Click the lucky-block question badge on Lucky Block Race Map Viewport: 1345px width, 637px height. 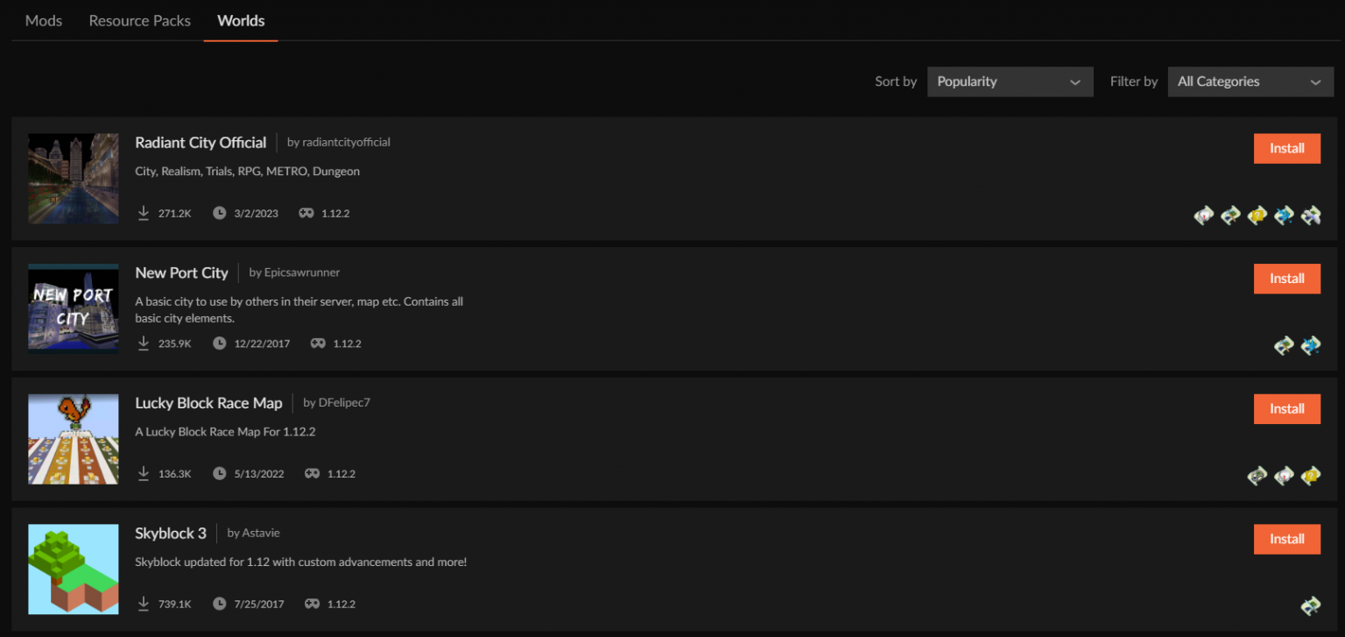[x=1311, y=476]
